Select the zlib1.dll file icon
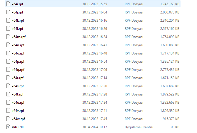Viewport: 197px width, 133px height. point(8,127)
